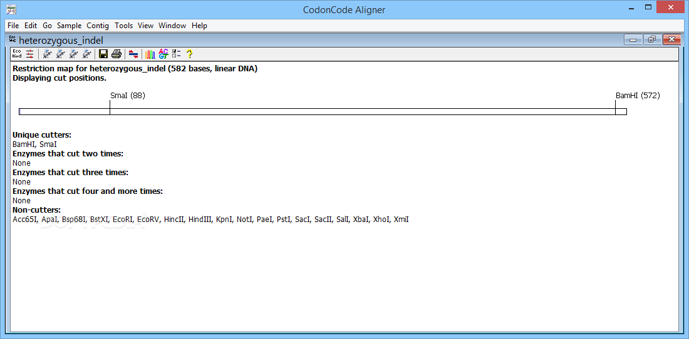Click 'Enzymes that cut three times:' heading
Image resolution: width=689 pixels, height=339 pixels.
(70, 173)
